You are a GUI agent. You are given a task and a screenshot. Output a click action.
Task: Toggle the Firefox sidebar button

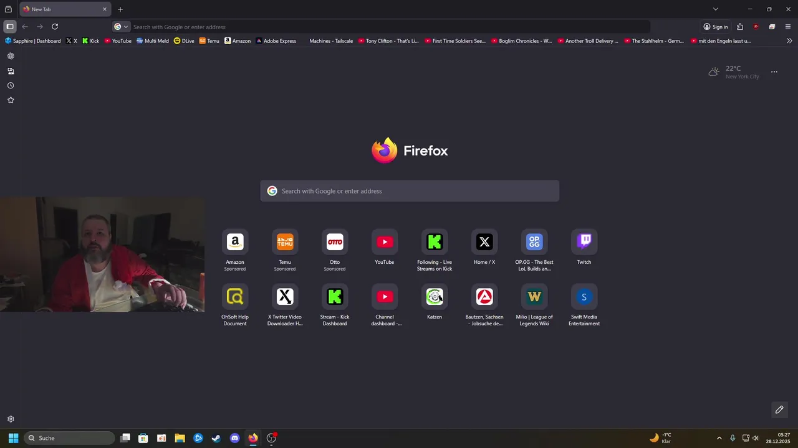click(10, 27)
